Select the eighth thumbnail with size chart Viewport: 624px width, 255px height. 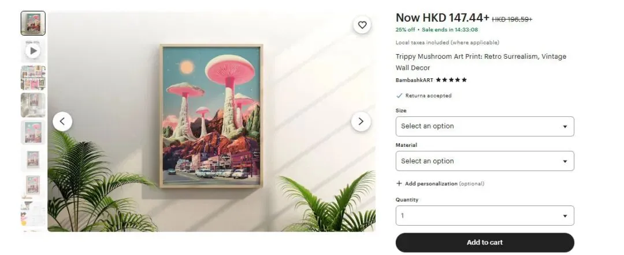33,214
